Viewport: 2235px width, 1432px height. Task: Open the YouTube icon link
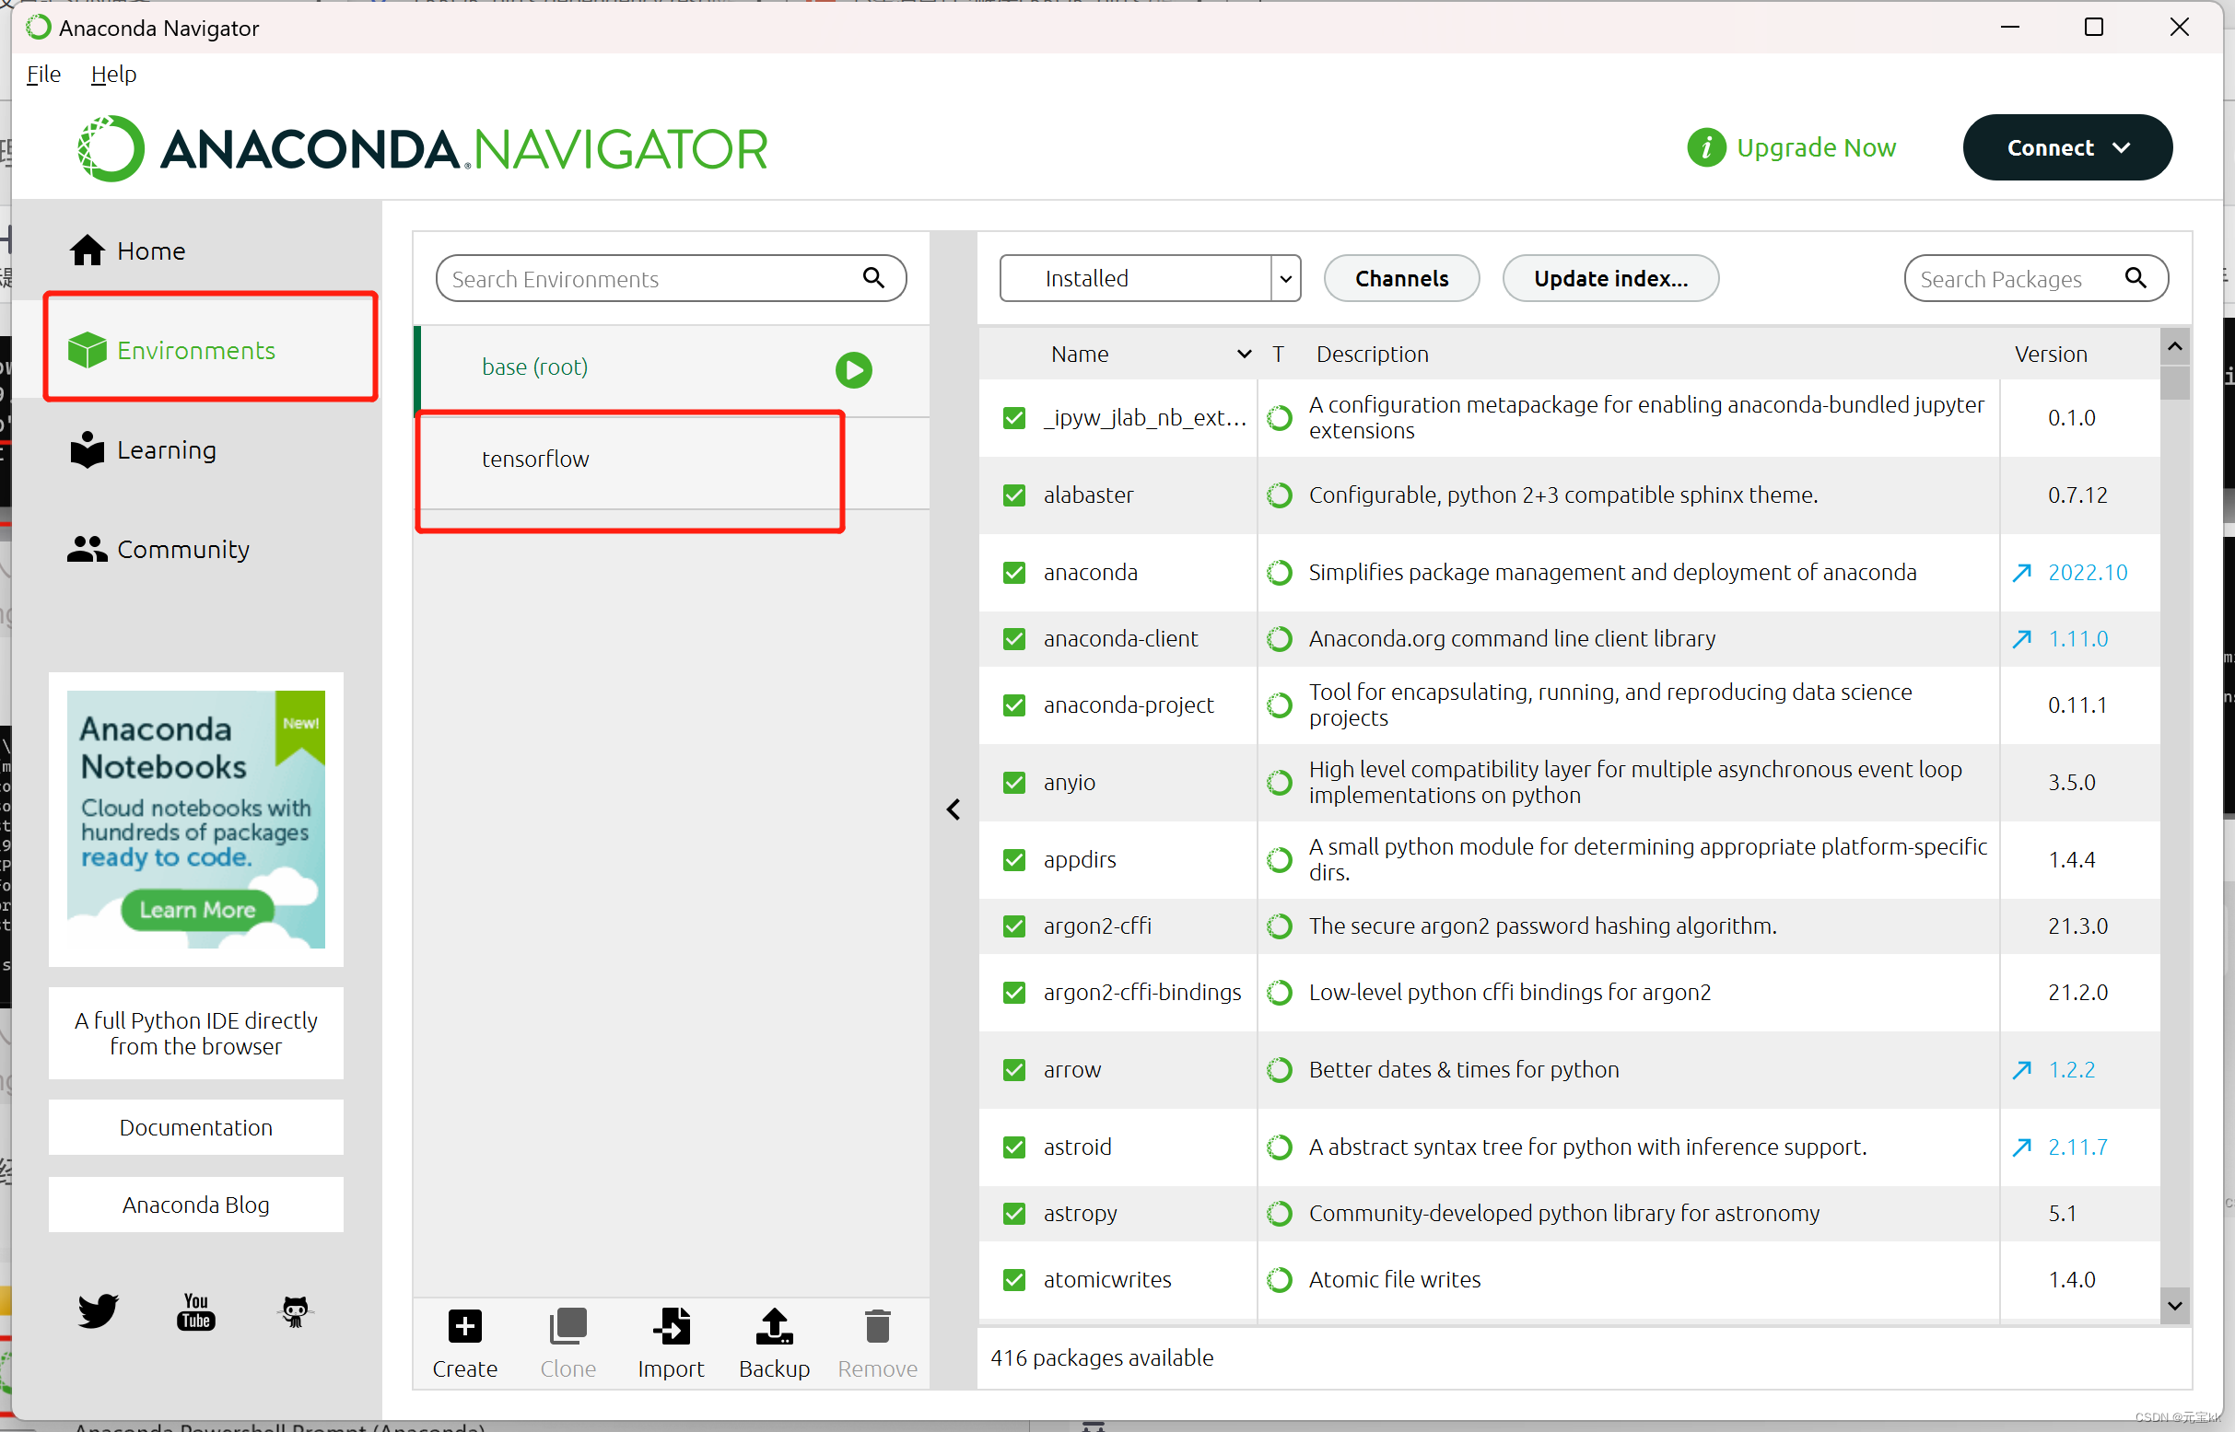(195, 1311)
